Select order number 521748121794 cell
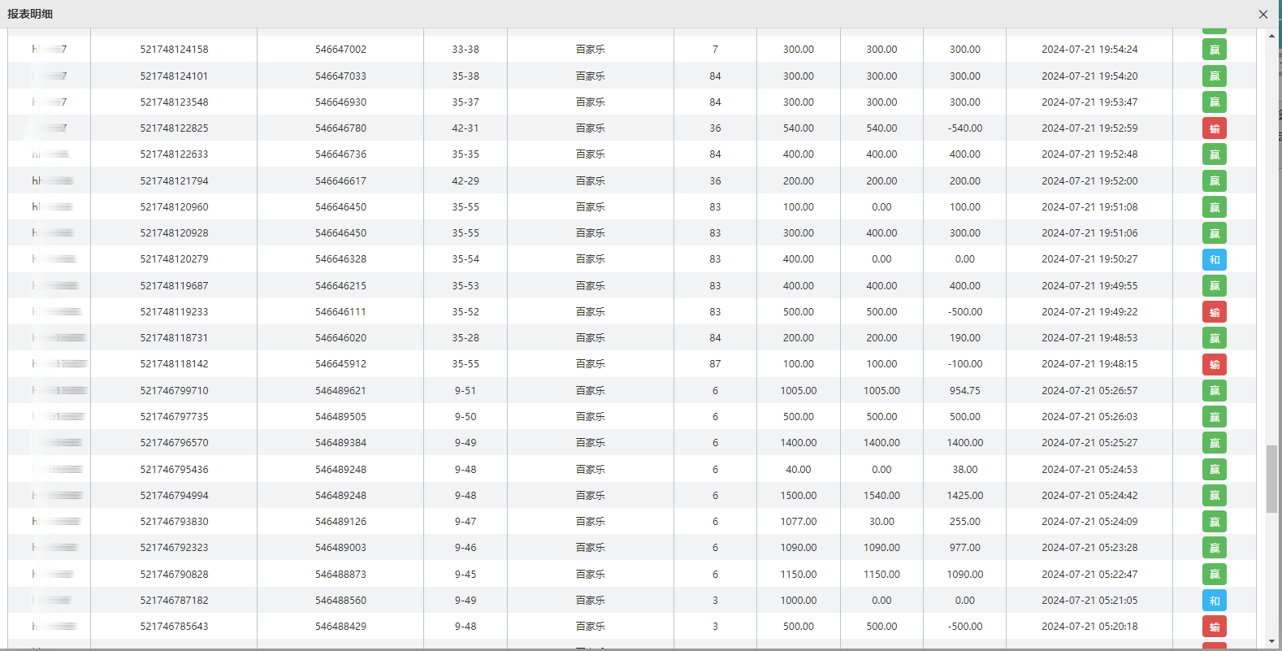This screenshot has width=1282, height=651. click(174, 181)
